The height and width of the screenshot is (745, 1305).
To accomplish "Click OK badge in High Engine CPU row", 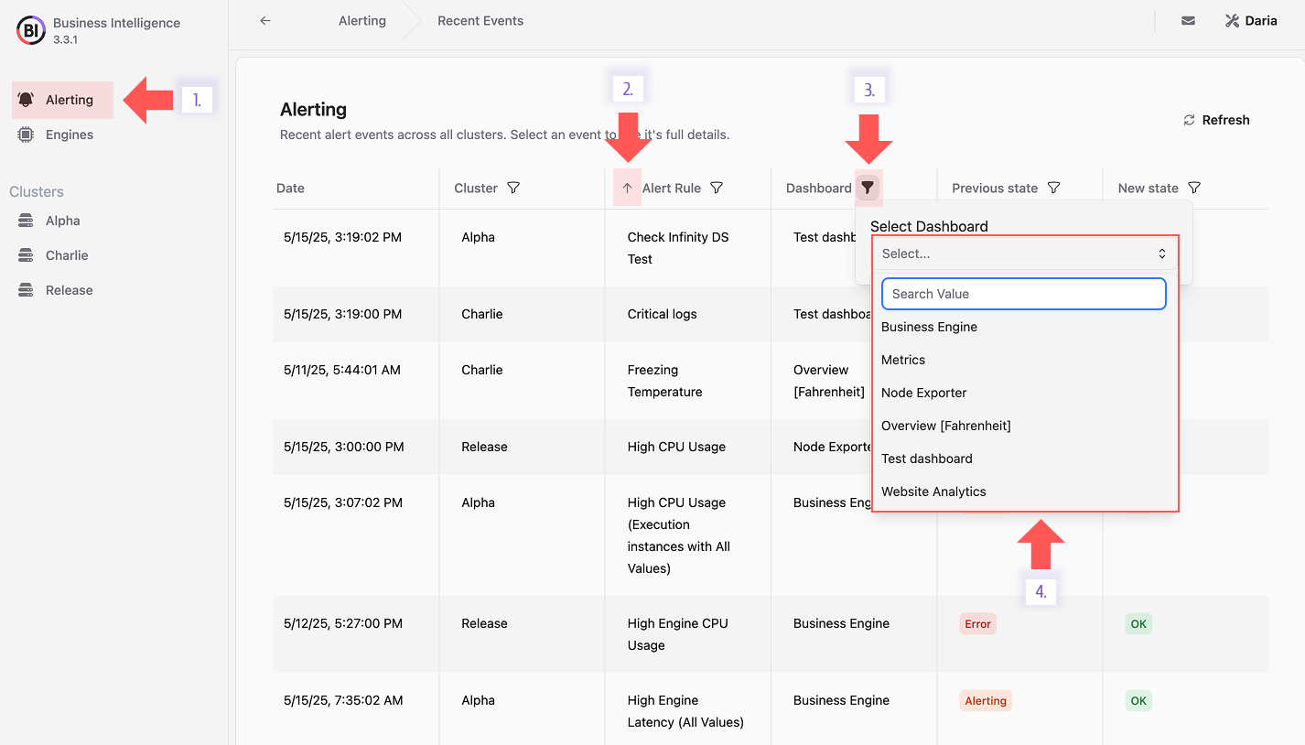I will (x=1138, y=624).
